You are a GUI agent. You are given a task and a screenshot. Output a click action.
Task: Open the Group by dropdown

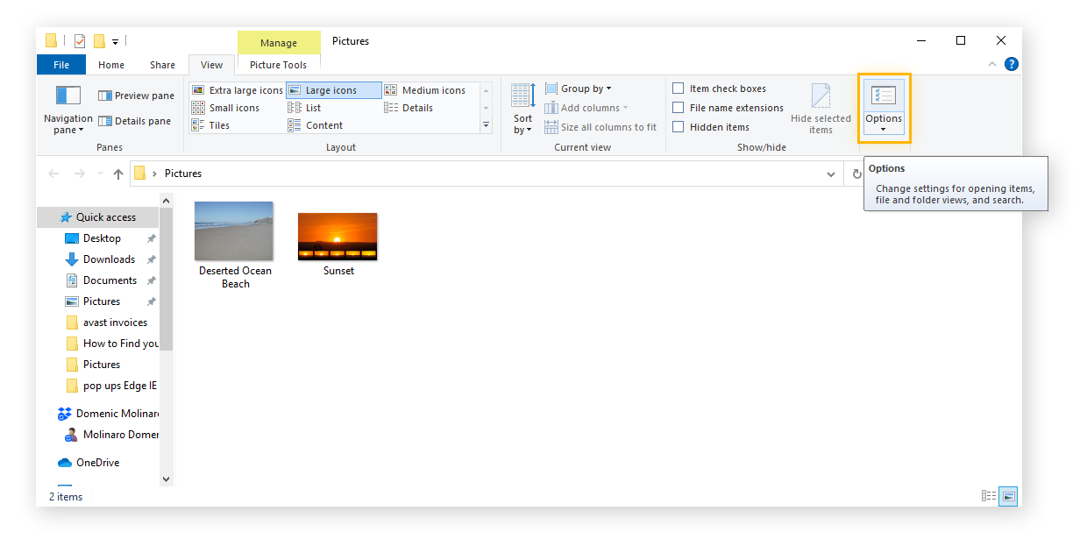[579, 88]
